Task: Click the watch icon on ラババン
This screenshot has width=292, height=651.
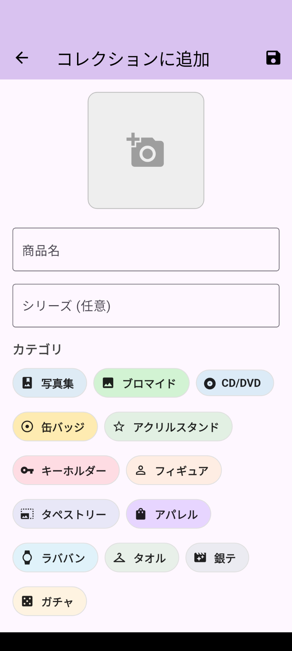Action: pos(27,557)
